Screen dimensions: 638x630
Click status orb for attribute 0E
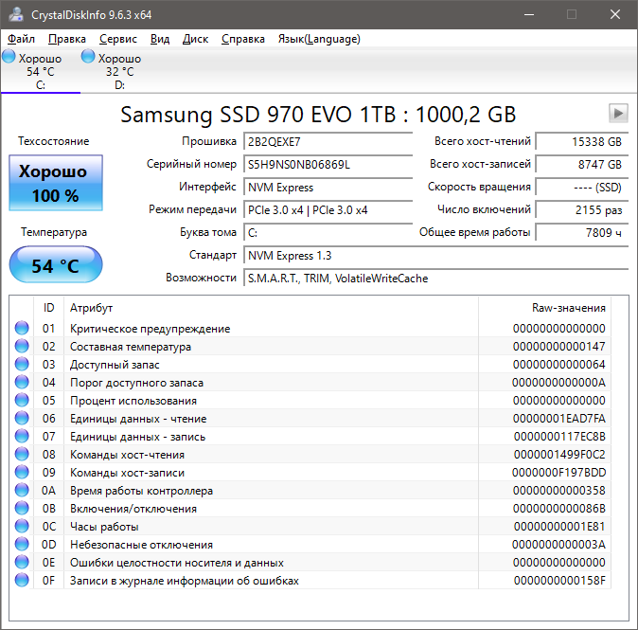[x=22, y=562]
